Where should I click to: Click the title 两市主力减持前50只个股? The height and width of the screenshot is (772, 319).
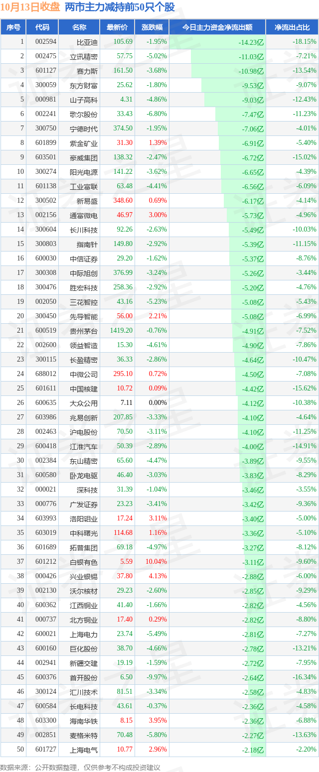pos(120,7)
